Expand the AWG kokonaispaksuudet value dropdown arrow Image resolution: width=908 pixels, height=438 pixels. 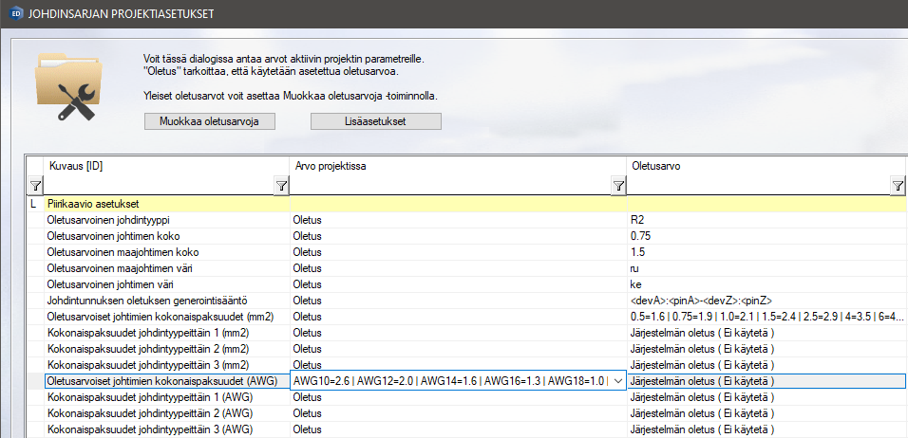coord(618,381)
